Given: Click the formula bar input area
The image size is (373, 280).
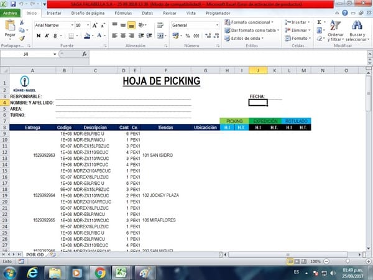Looking at the screenshot, I should click(x=228, y=57).
